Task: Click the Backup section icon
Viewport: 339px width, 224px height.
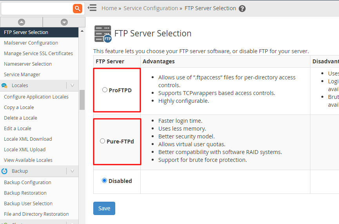Action: [x=5, y=171]
